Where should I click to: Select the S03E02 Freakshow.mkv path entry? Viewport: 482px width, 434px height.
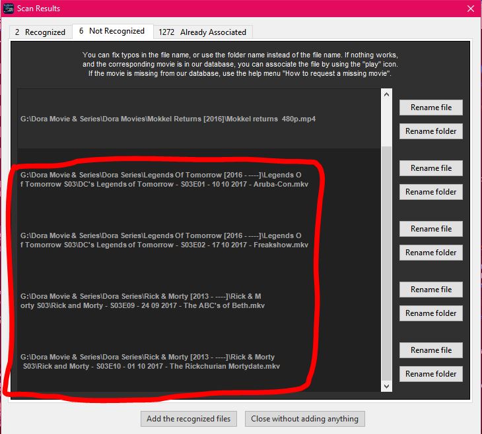(x=199, y=240)
